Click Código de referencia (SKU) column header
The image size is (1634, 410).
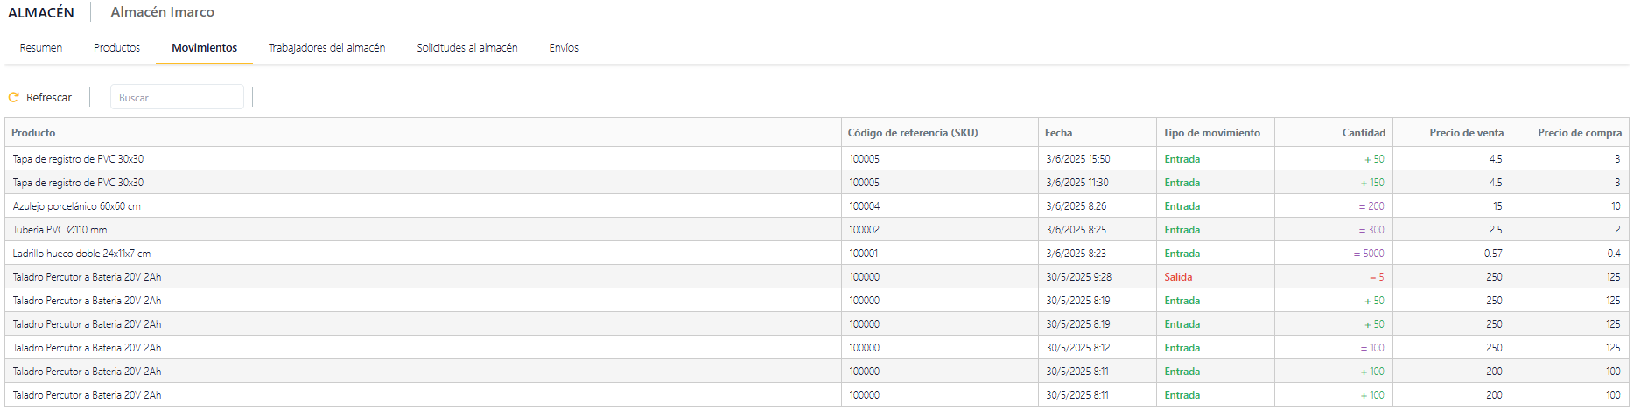[x=913, y=133]
